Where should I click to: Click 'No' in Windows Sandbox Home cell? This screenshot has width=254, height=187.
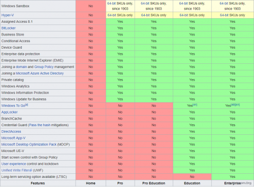point(90,6)
